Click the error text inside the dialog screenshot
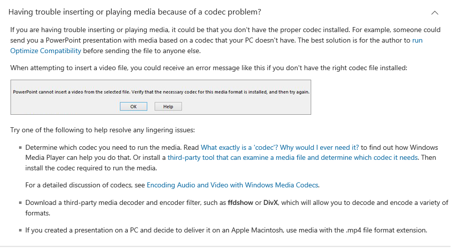454x248 pixels. point(161,92)
